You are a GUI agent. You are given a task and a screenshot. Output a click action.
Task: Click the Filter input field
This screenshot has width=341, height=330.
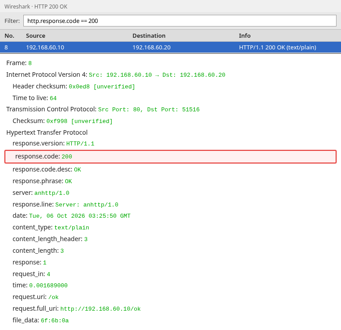coord(180,21)
